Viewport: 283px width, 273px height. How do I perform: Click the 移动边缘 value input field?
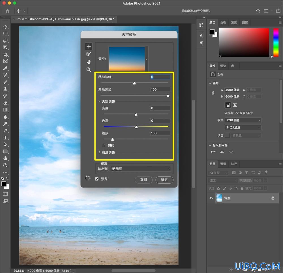click(x=160, y=77)
